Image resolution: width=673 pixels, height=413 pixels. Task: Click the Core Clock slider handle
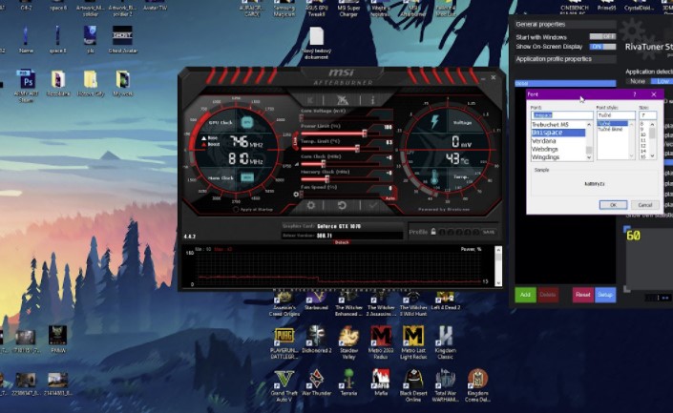[x=324, y=164]
